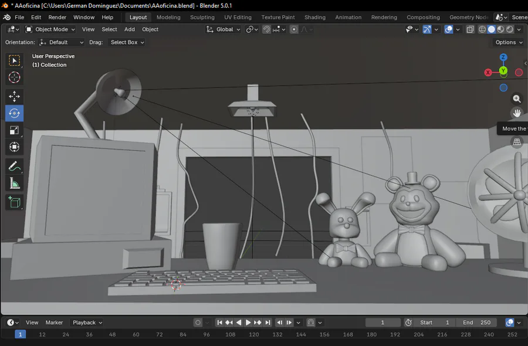This screenshot has height=346, width=528.
Task: Jump to the timeline start frame
Action: click(219, 323)
